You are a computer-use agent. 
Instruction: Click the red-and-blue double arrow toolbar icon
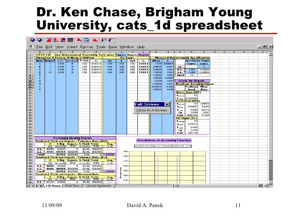(x=63, y=40)
